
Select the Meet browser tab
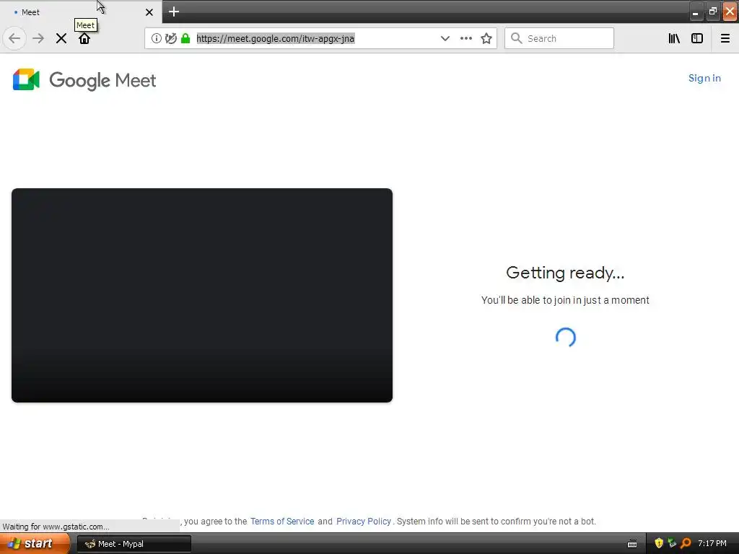81,12
